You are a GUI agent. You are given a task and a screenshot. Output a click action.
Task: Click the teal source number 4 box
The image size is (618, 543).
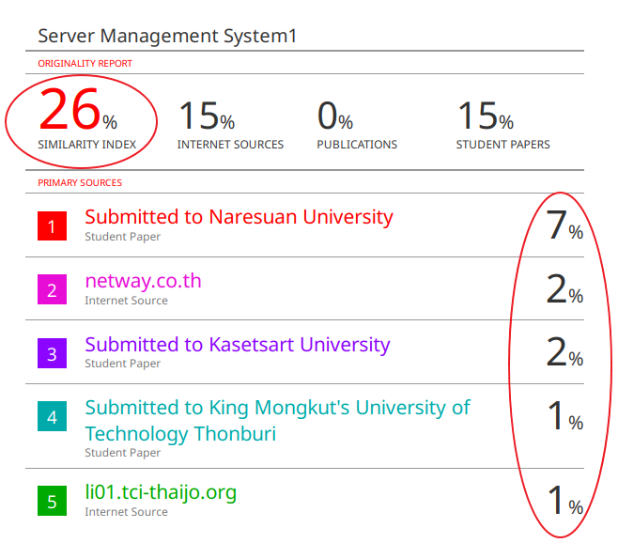pyautogui.click(x=52, y=416)
